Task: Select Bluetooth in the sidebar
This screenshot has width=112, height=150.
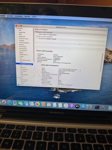Action: tap(22, 37)
